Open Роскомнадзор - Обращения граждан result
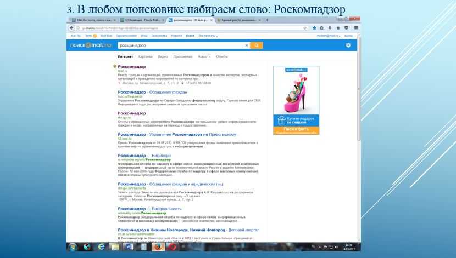The height and width of the screenshot is (258, 456). point(152,92)
